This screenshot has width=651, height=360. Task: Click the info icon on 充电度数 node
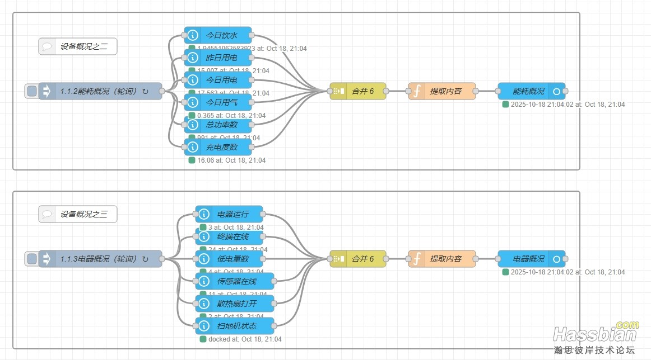193,147
